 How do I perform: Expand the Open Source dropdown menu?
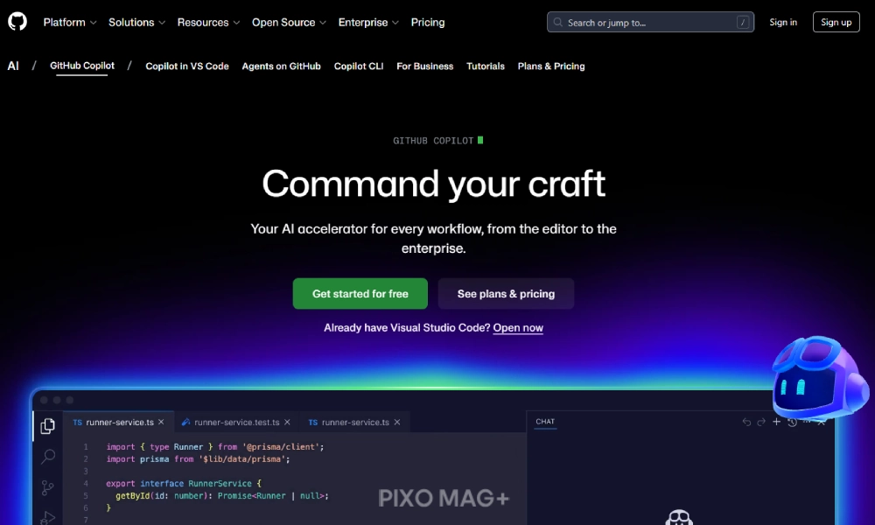click(289, 23)
